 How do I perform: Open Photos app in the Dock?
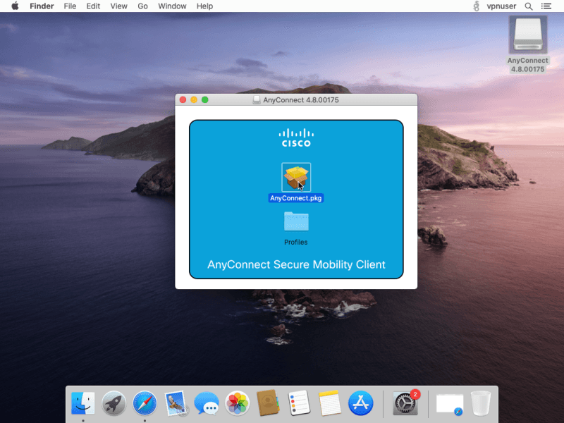(237, 403)
